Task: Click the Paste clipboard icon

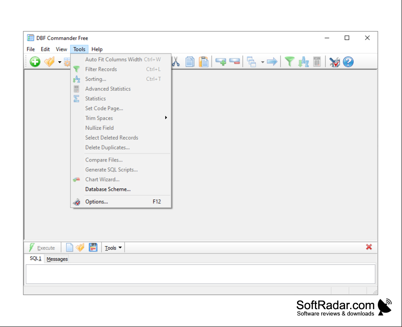Action: coord(204,62)
